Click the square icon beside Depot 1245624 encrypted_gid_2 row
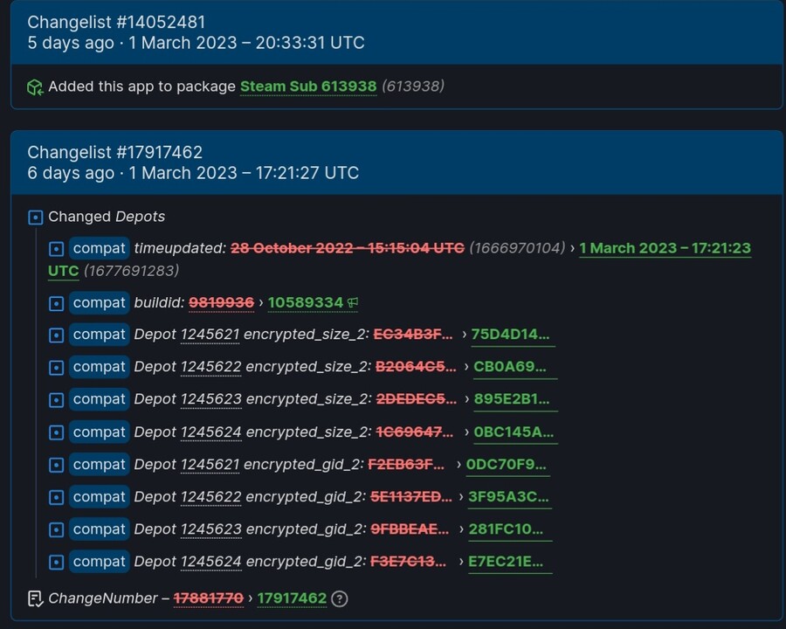This screenshot has width=786, height=629. click(56, 562)
